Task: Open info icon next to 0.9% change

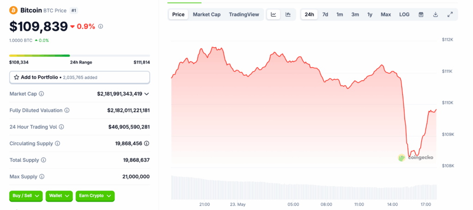Action: tap(101, 26)
